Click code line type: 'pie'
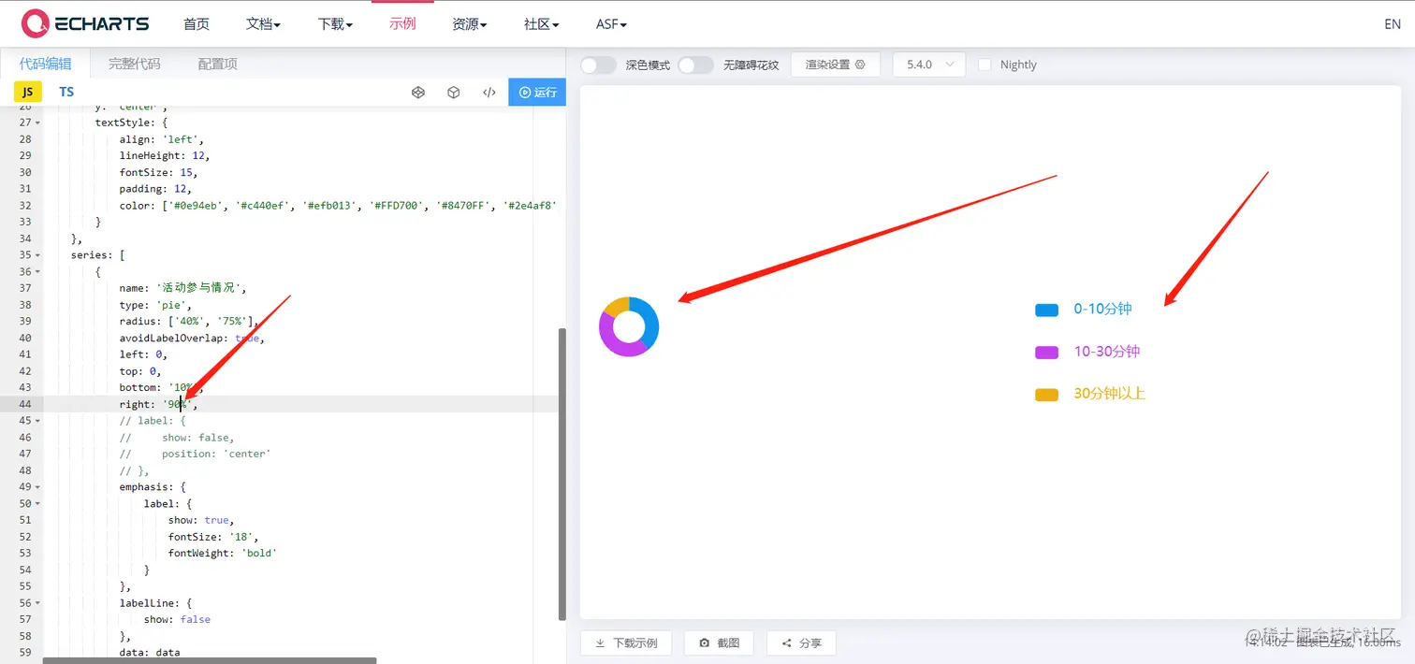 coord(155,305)
